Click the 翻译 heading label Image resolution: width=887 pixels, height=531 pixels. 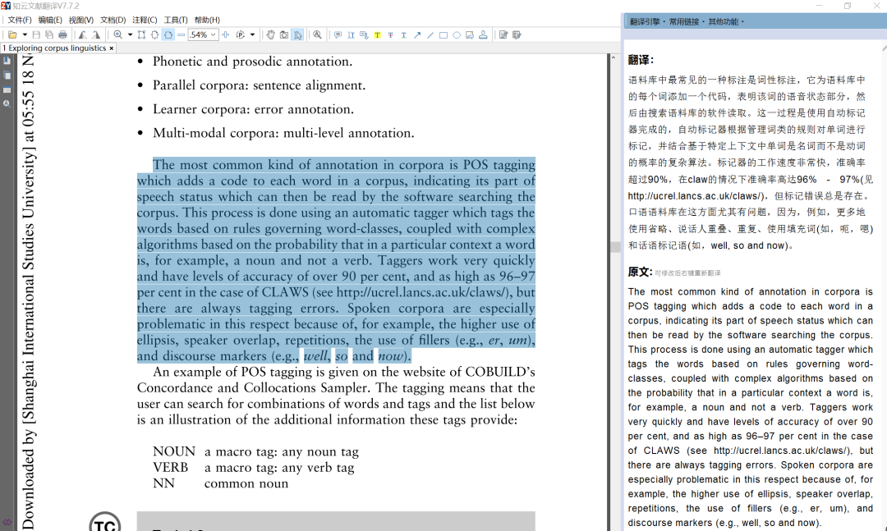click(641, 60)
